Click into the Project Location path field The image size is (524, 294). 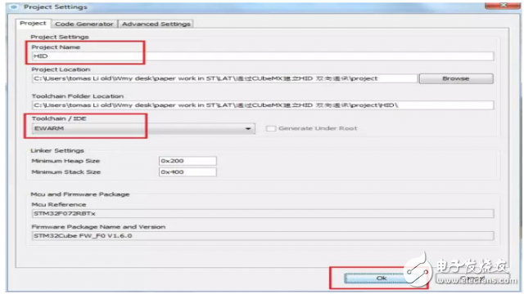coord(224,78)
